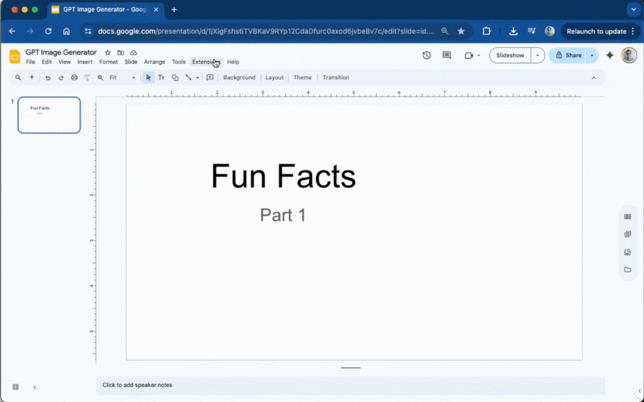The image size is (644, 402).
Task: Collapse the slide filmstrip panel
Action: 35,387
